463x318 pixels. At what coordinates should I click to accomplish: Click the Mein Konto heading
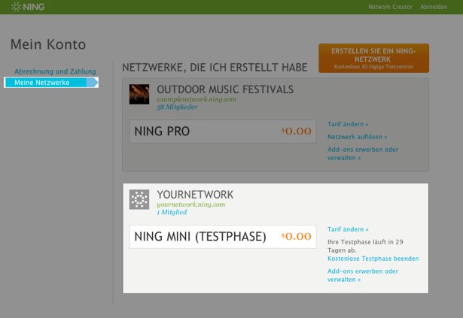(x=48, y=44)
